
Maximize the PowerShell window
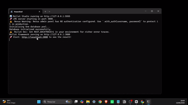click(x=152, y=11)
